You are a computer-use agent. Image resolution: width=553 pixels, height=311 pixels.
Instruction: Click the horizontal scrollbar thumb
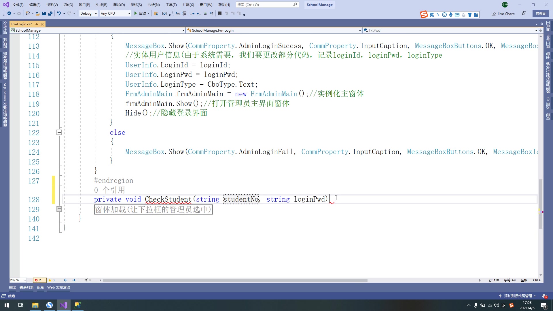pyautogui.click(x=235, y=280)
